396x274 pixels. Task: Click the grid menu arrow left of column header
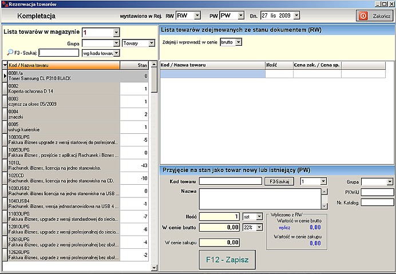coord(3,66)
